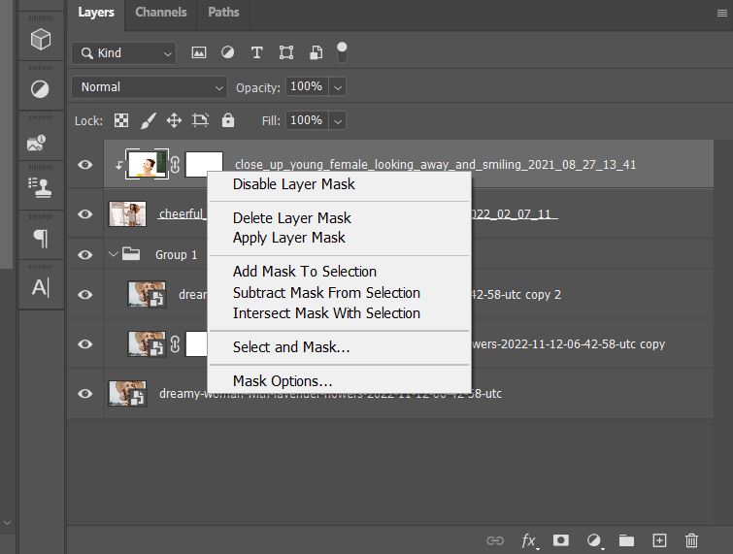This screenshot has width=733, height=554.
Task: Filter layers by smart objects
Action: point(316,52)
